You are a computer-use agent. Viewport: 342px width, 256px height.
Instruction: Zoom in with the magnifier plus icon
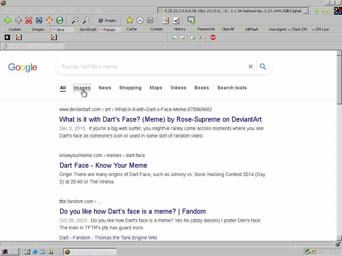[75, 20]
